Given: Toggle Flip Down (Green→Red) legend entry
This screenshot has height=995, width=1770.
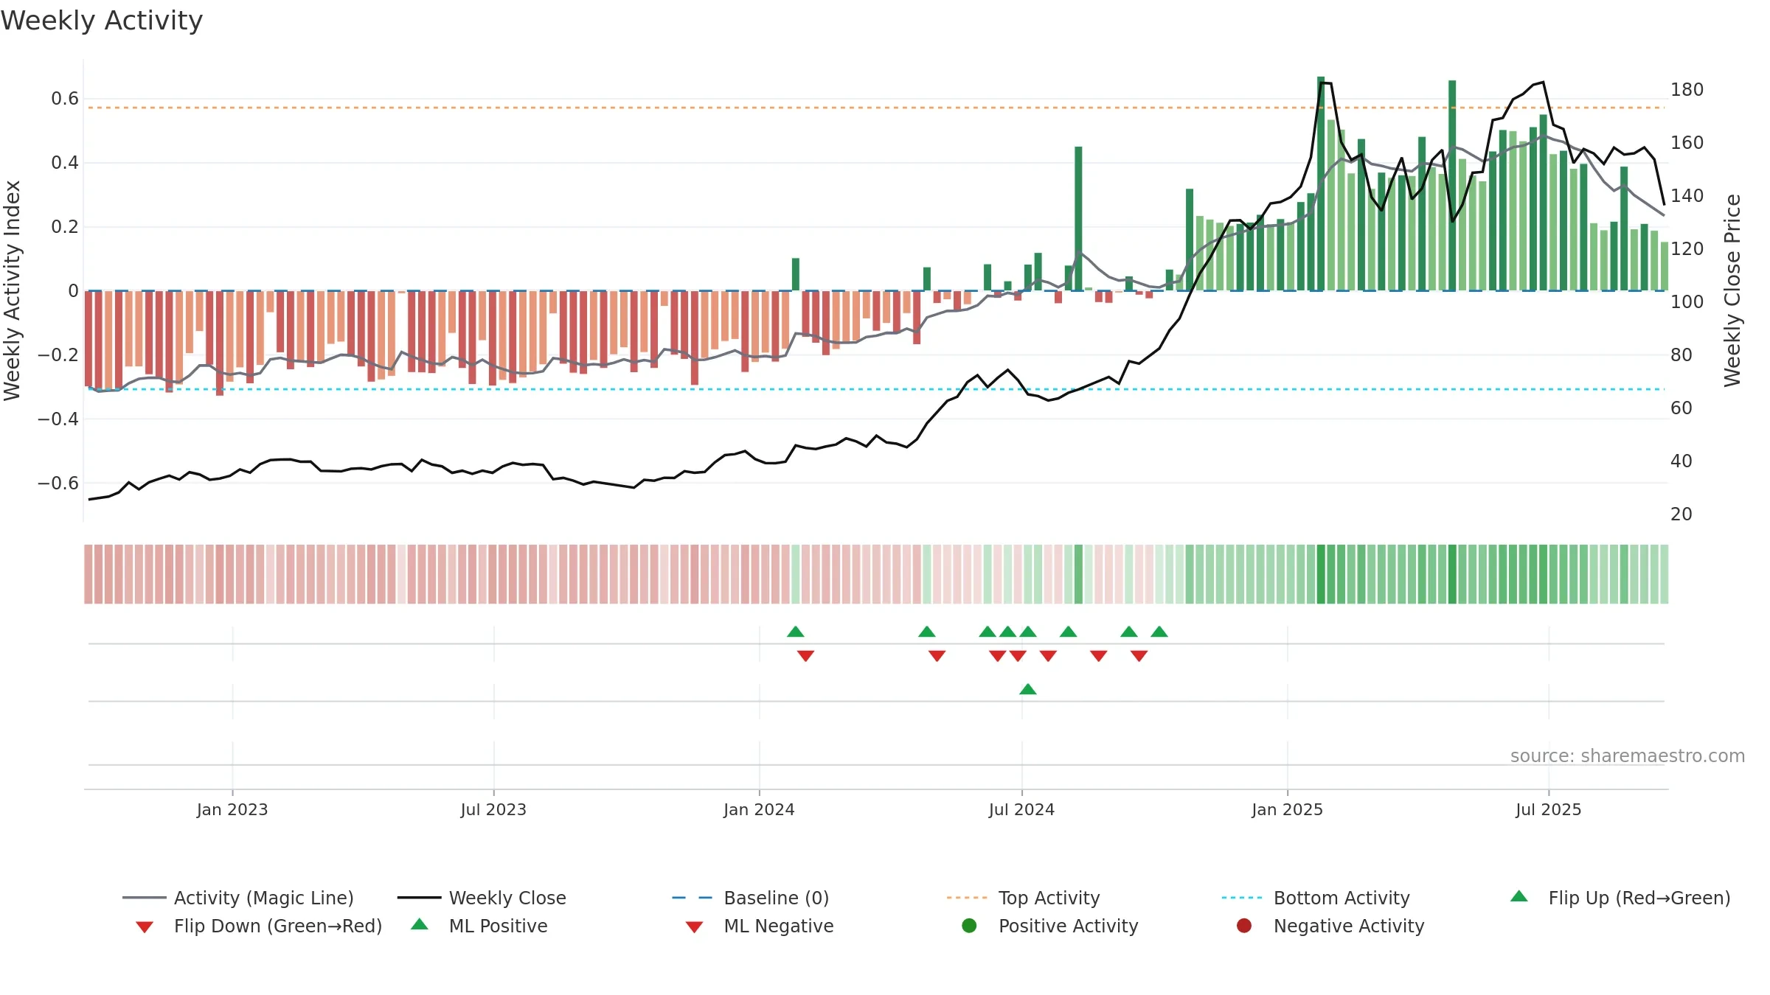Looking at the screenshot, I should pos(259,926).
